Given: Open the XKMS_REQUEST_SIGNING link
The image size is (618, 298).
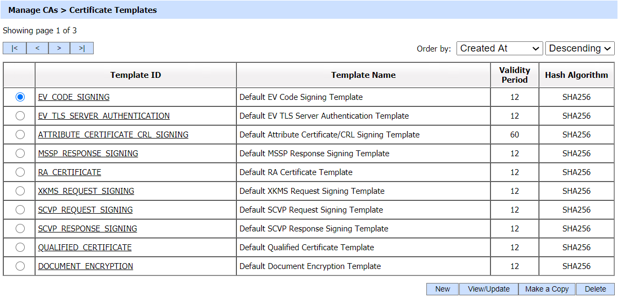Looking at the screenshot, I should 86,191.
